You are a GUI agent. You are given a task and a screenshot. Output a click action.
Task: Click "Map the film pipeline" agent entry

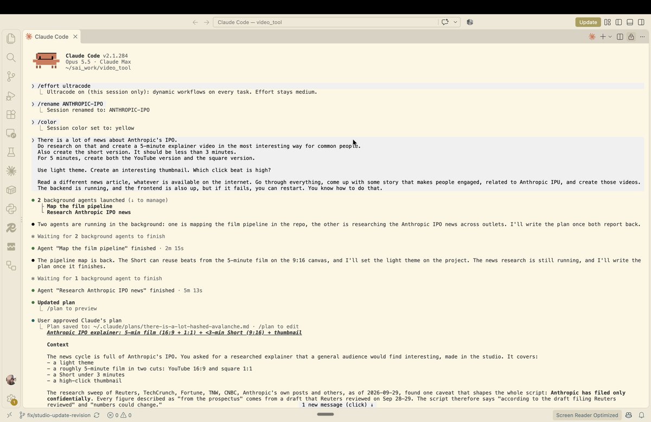(x=79, y=206)
